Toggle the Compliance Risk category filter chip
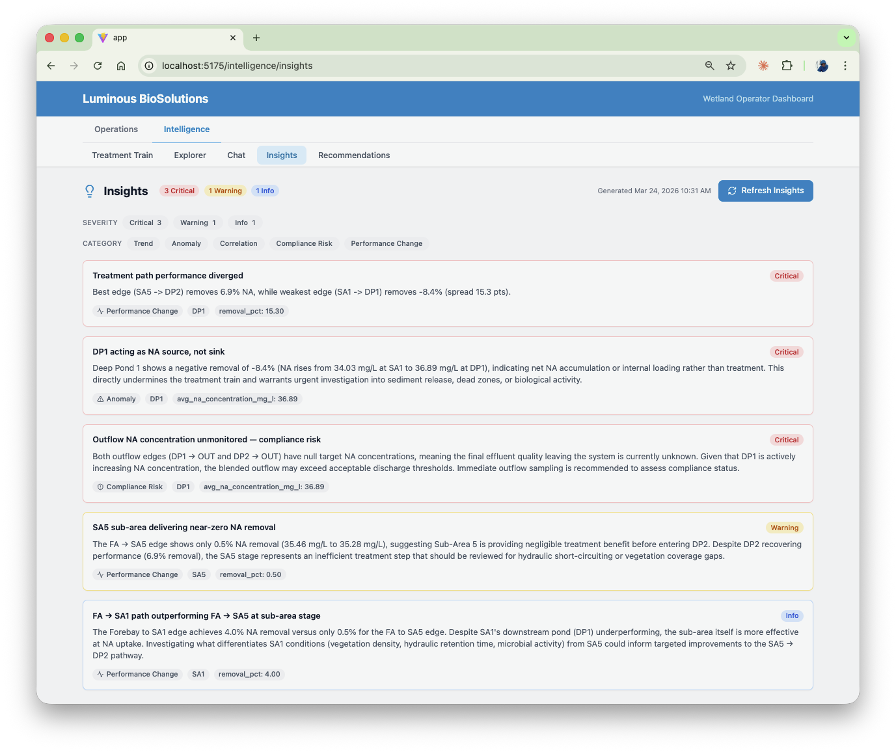This screenshot has height=752, width=896. [x=304, y=243]
